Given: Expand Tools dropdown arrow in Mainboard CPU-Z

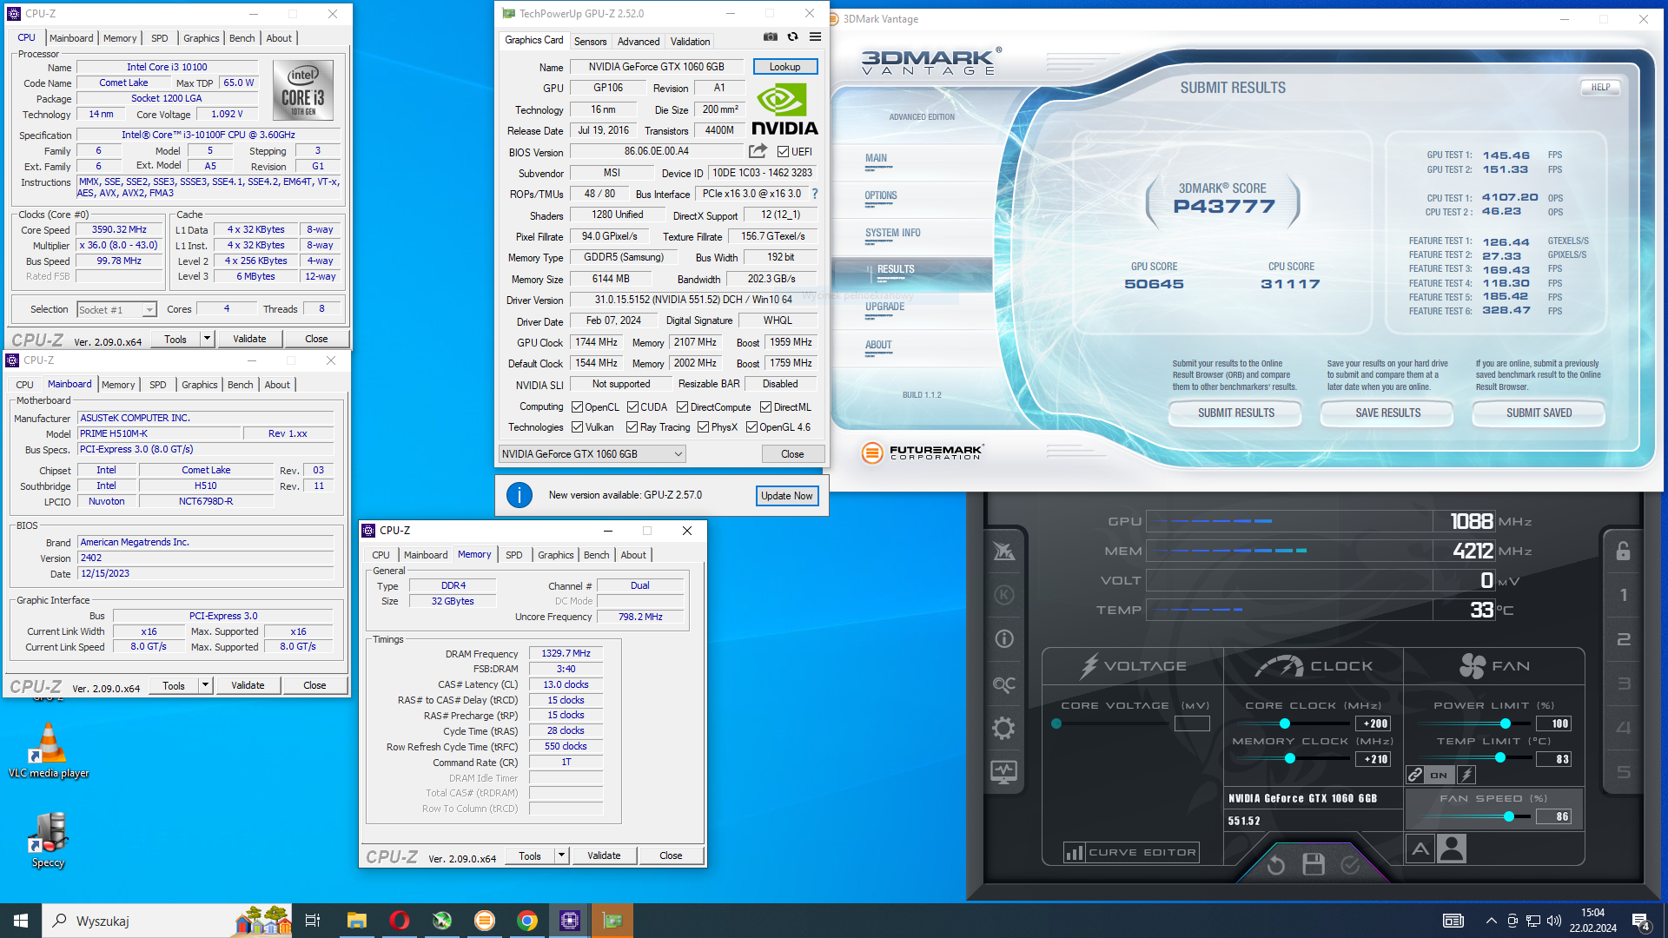Looking at the screenshot, I should click(205, 685).
